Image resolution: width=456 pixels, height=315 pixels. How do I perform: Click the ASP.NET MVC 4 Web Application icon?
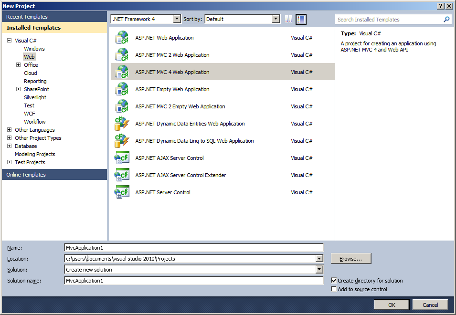[122, 72]
